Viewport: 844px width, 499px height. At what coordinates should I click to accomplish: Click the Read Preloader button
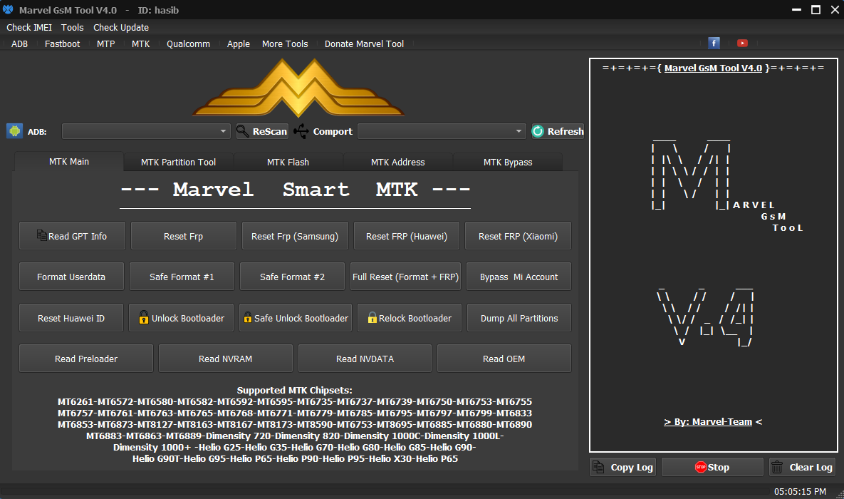click(85, 359)
